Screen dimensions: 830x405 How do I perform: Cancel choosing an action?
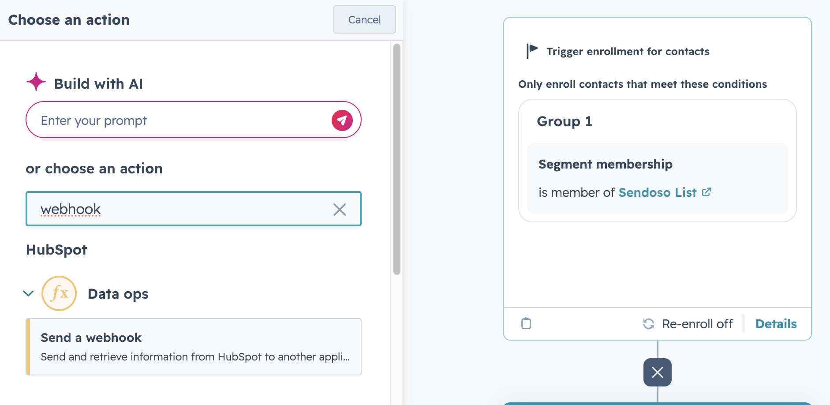364,19
